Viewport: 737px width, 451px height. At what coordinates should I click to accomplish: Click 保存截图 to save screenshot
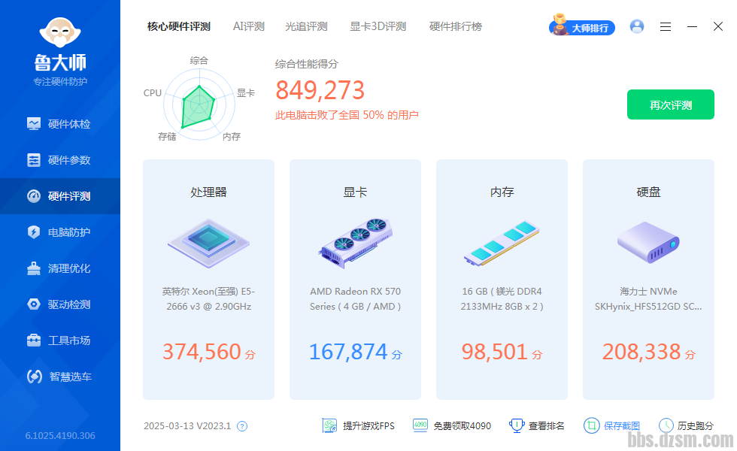point(612,425)
